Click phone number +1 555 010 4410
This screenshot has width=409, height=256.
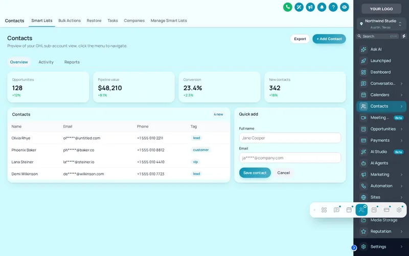tap(150, 162)
